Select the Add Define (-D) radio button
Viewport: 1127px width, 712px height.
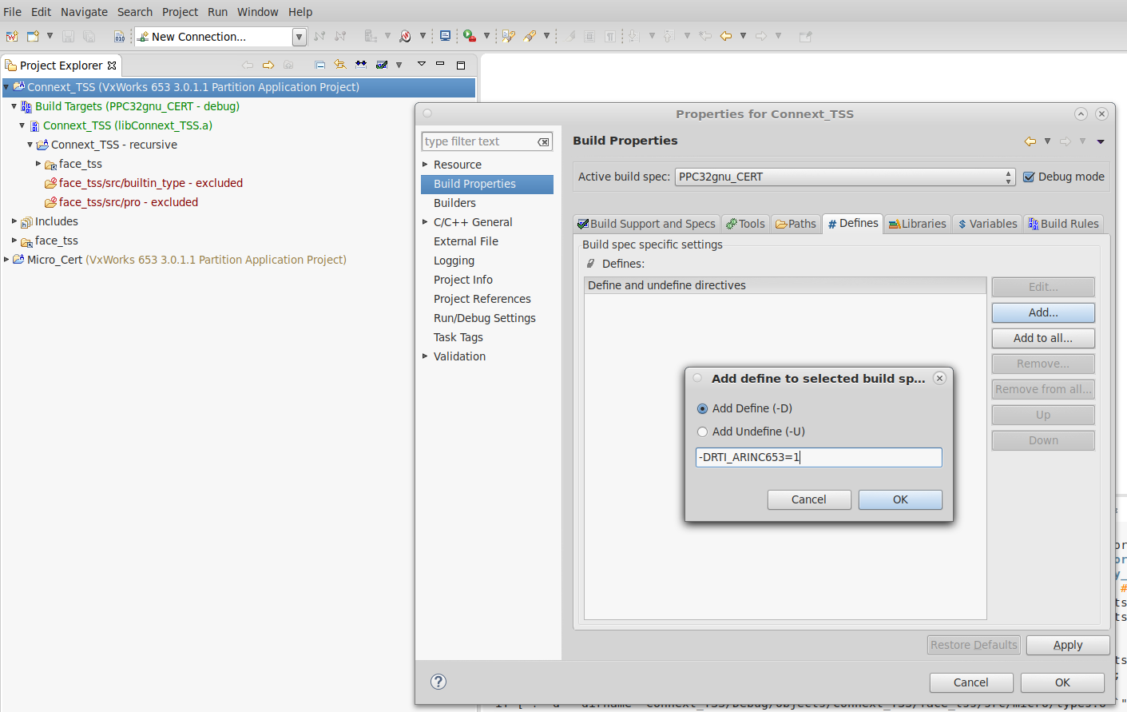point(702,408)
